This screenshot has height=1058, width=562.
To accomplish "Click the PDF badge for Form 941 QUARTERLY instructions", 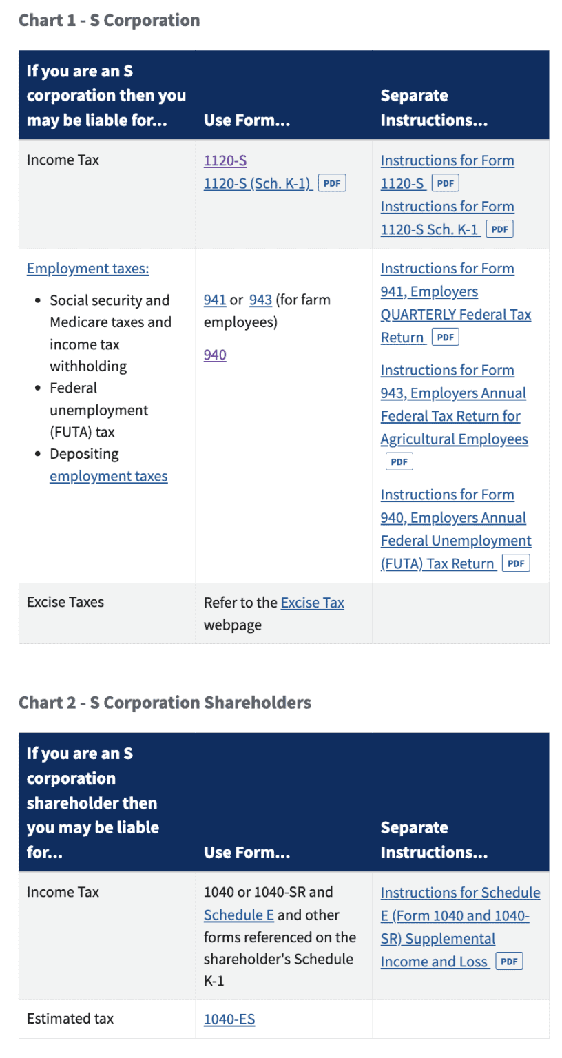I will coord(446,337).
